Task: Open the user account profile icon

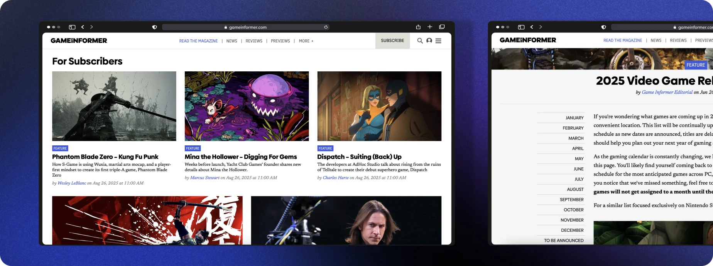Action: click(x=429, y=40)
